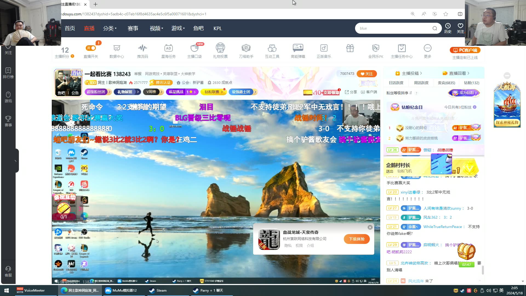Expand 今日共有3位粉丝 arrow

click(474, 107)
